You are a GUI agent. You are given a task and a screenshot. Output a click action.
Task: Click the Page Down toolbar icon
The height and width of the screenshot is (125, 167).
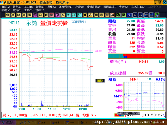click(x=146, y=15)
